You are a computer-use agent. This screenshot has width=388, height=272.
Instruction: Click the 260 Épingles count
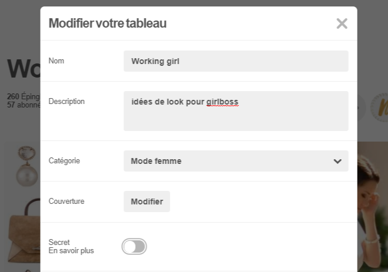(x=23, y=96)
